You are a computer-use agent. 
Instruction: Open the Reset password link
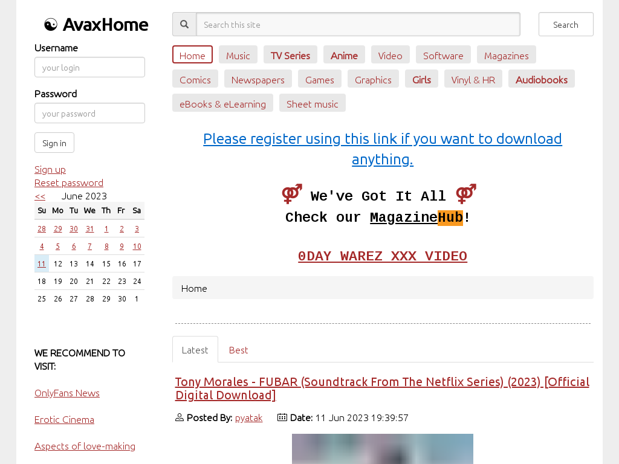(69, 183)
